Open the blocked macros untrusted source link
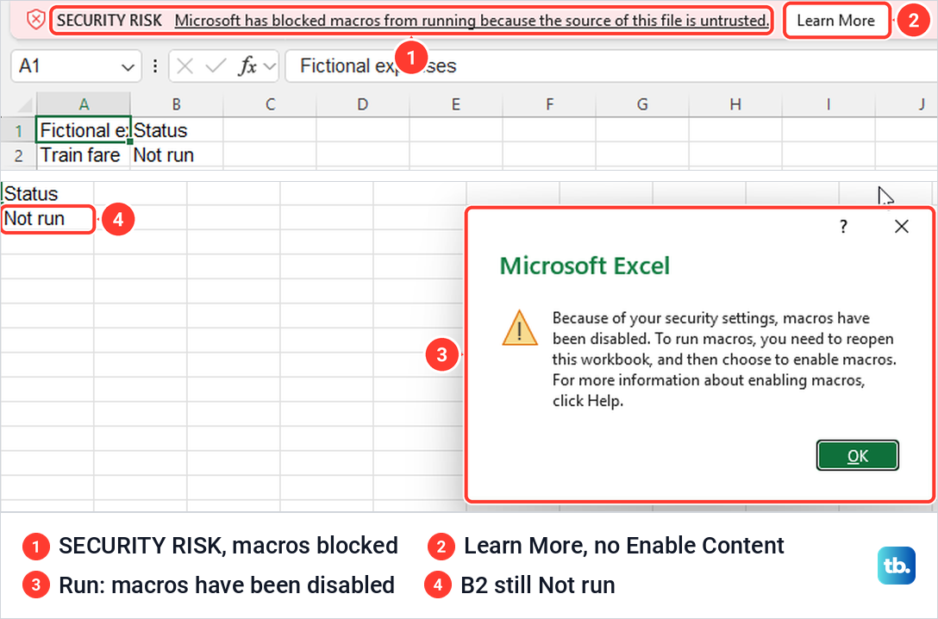This screenshot has height=619, width=938. point(472,21)
